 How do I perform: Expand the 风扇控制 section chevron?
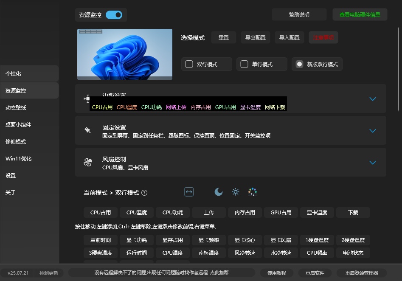(x=373, y=163)
